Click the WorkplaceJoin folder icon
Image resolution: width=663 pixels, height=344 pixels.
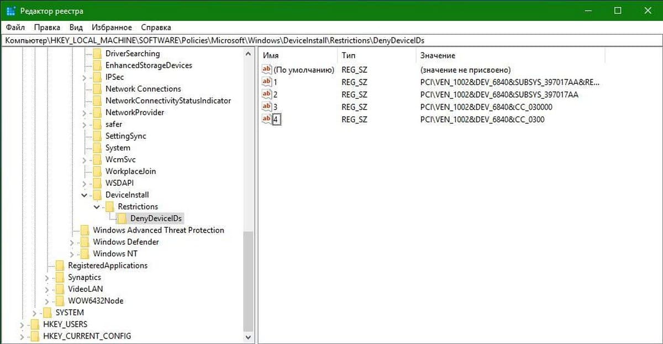(x=97, y=171)
